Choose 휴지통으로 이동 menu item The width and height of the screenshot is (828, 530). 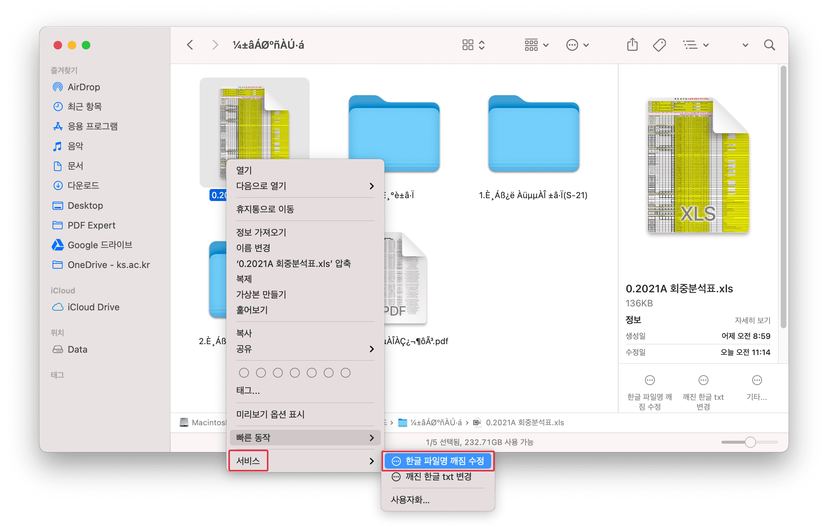coord(305,209)
